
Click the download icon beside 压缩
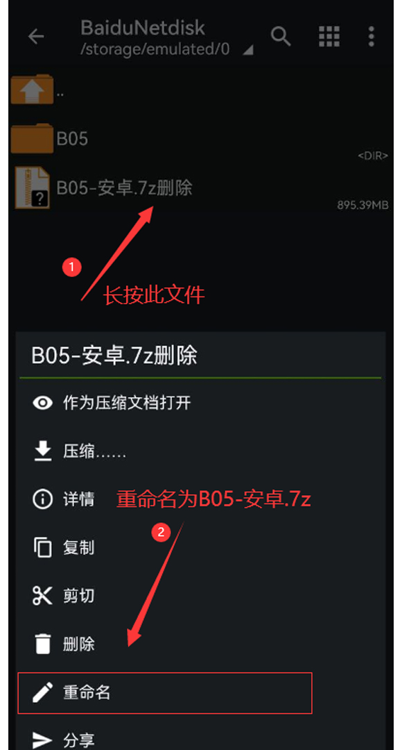pos(42,451)
